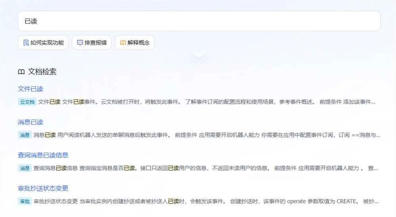
Task: Click the book icon beside 文档检索
Action: [21, 72]
